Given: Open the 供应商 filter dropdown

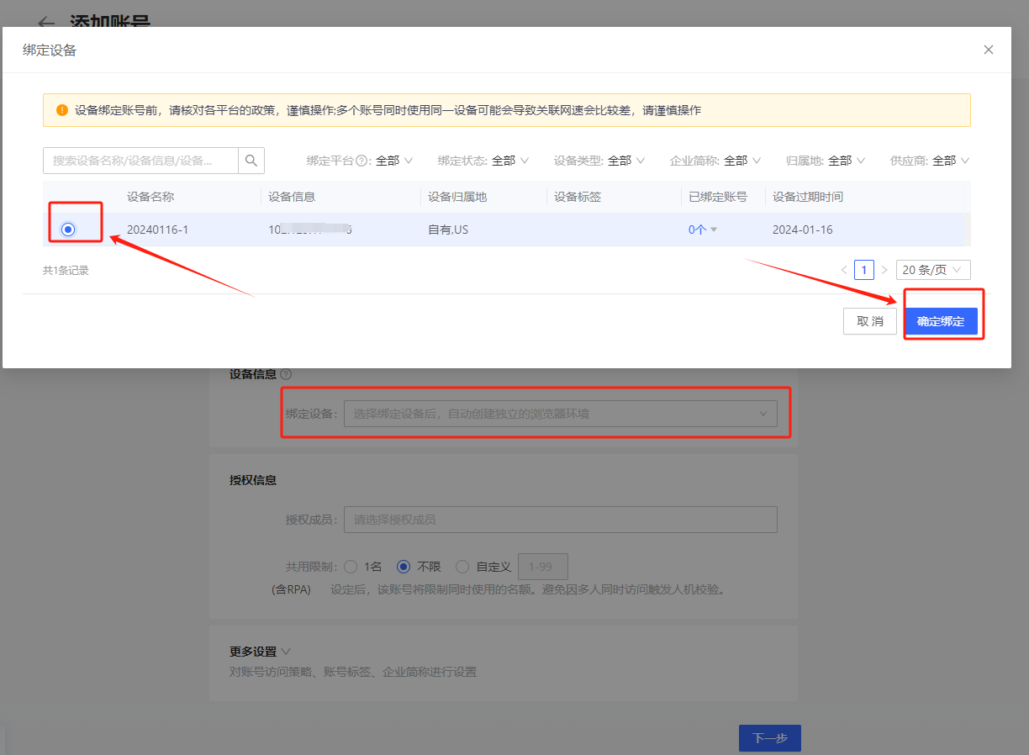Looking at the screenshot, I should pyautogui.click(x=930, y=161).
